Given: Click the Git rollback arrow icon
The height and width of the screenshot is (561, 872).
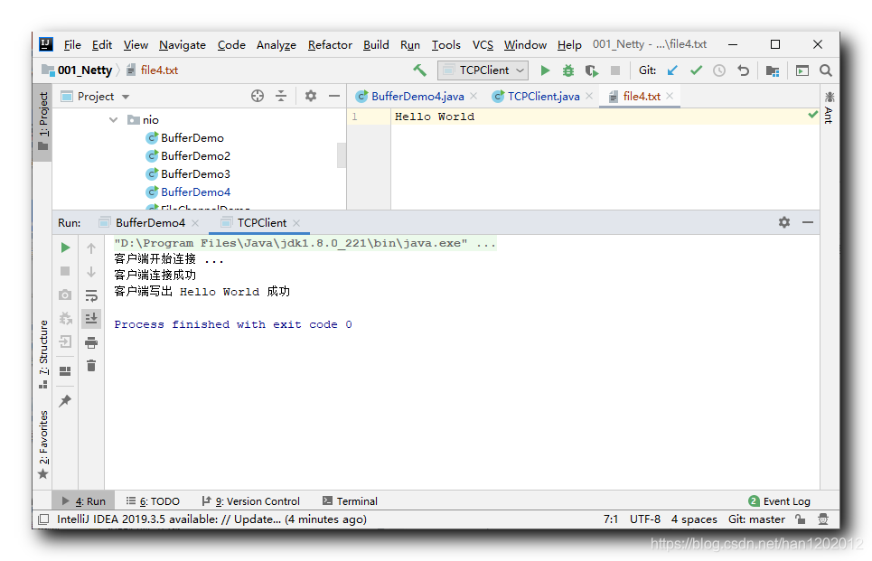Looking at the screenshot, I should point(743,70).
